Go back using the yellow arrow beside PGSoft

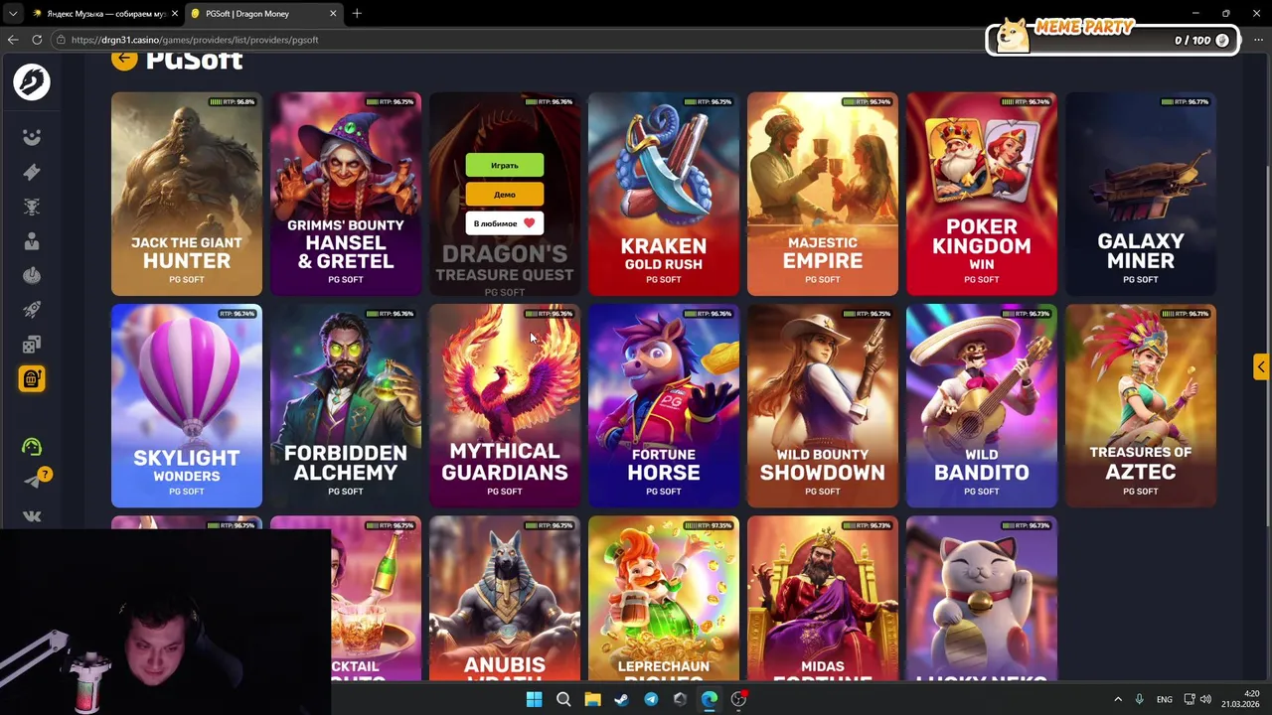(123, 59)
